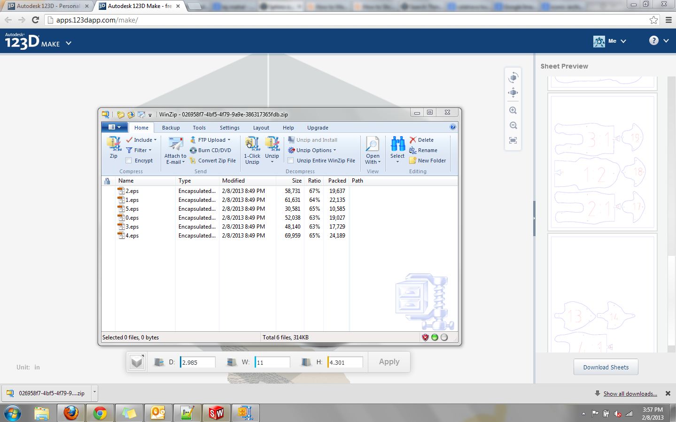The height and width of the screenshot is (422, 676).
Task: Switch to the Home ribbon tab
Action: click(x=141, y=128)
